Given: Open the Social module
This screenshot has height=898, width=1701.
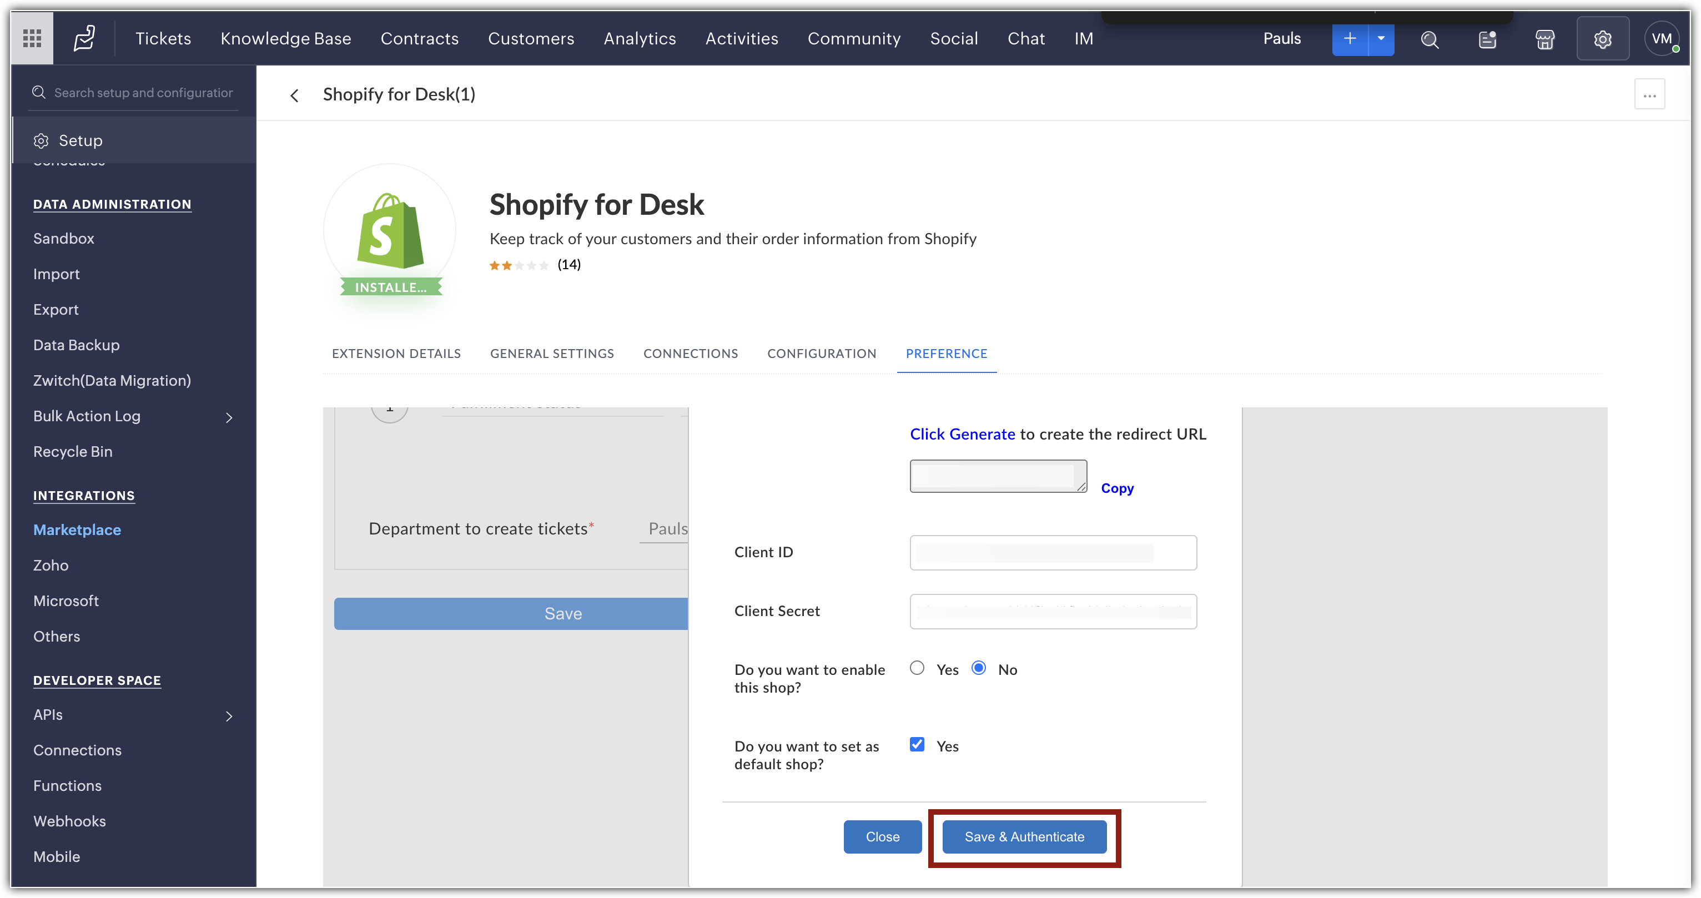Looking at the screenshot, I should (954, 38).
